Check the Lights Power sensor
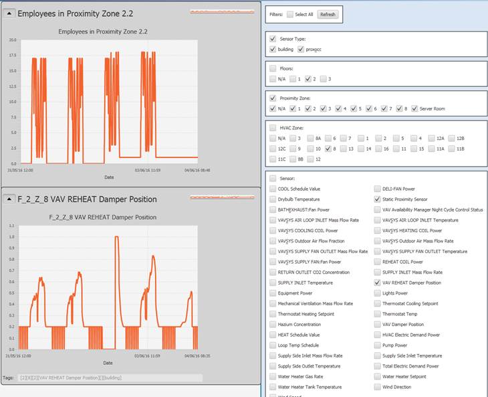 [x=377, y=293]
